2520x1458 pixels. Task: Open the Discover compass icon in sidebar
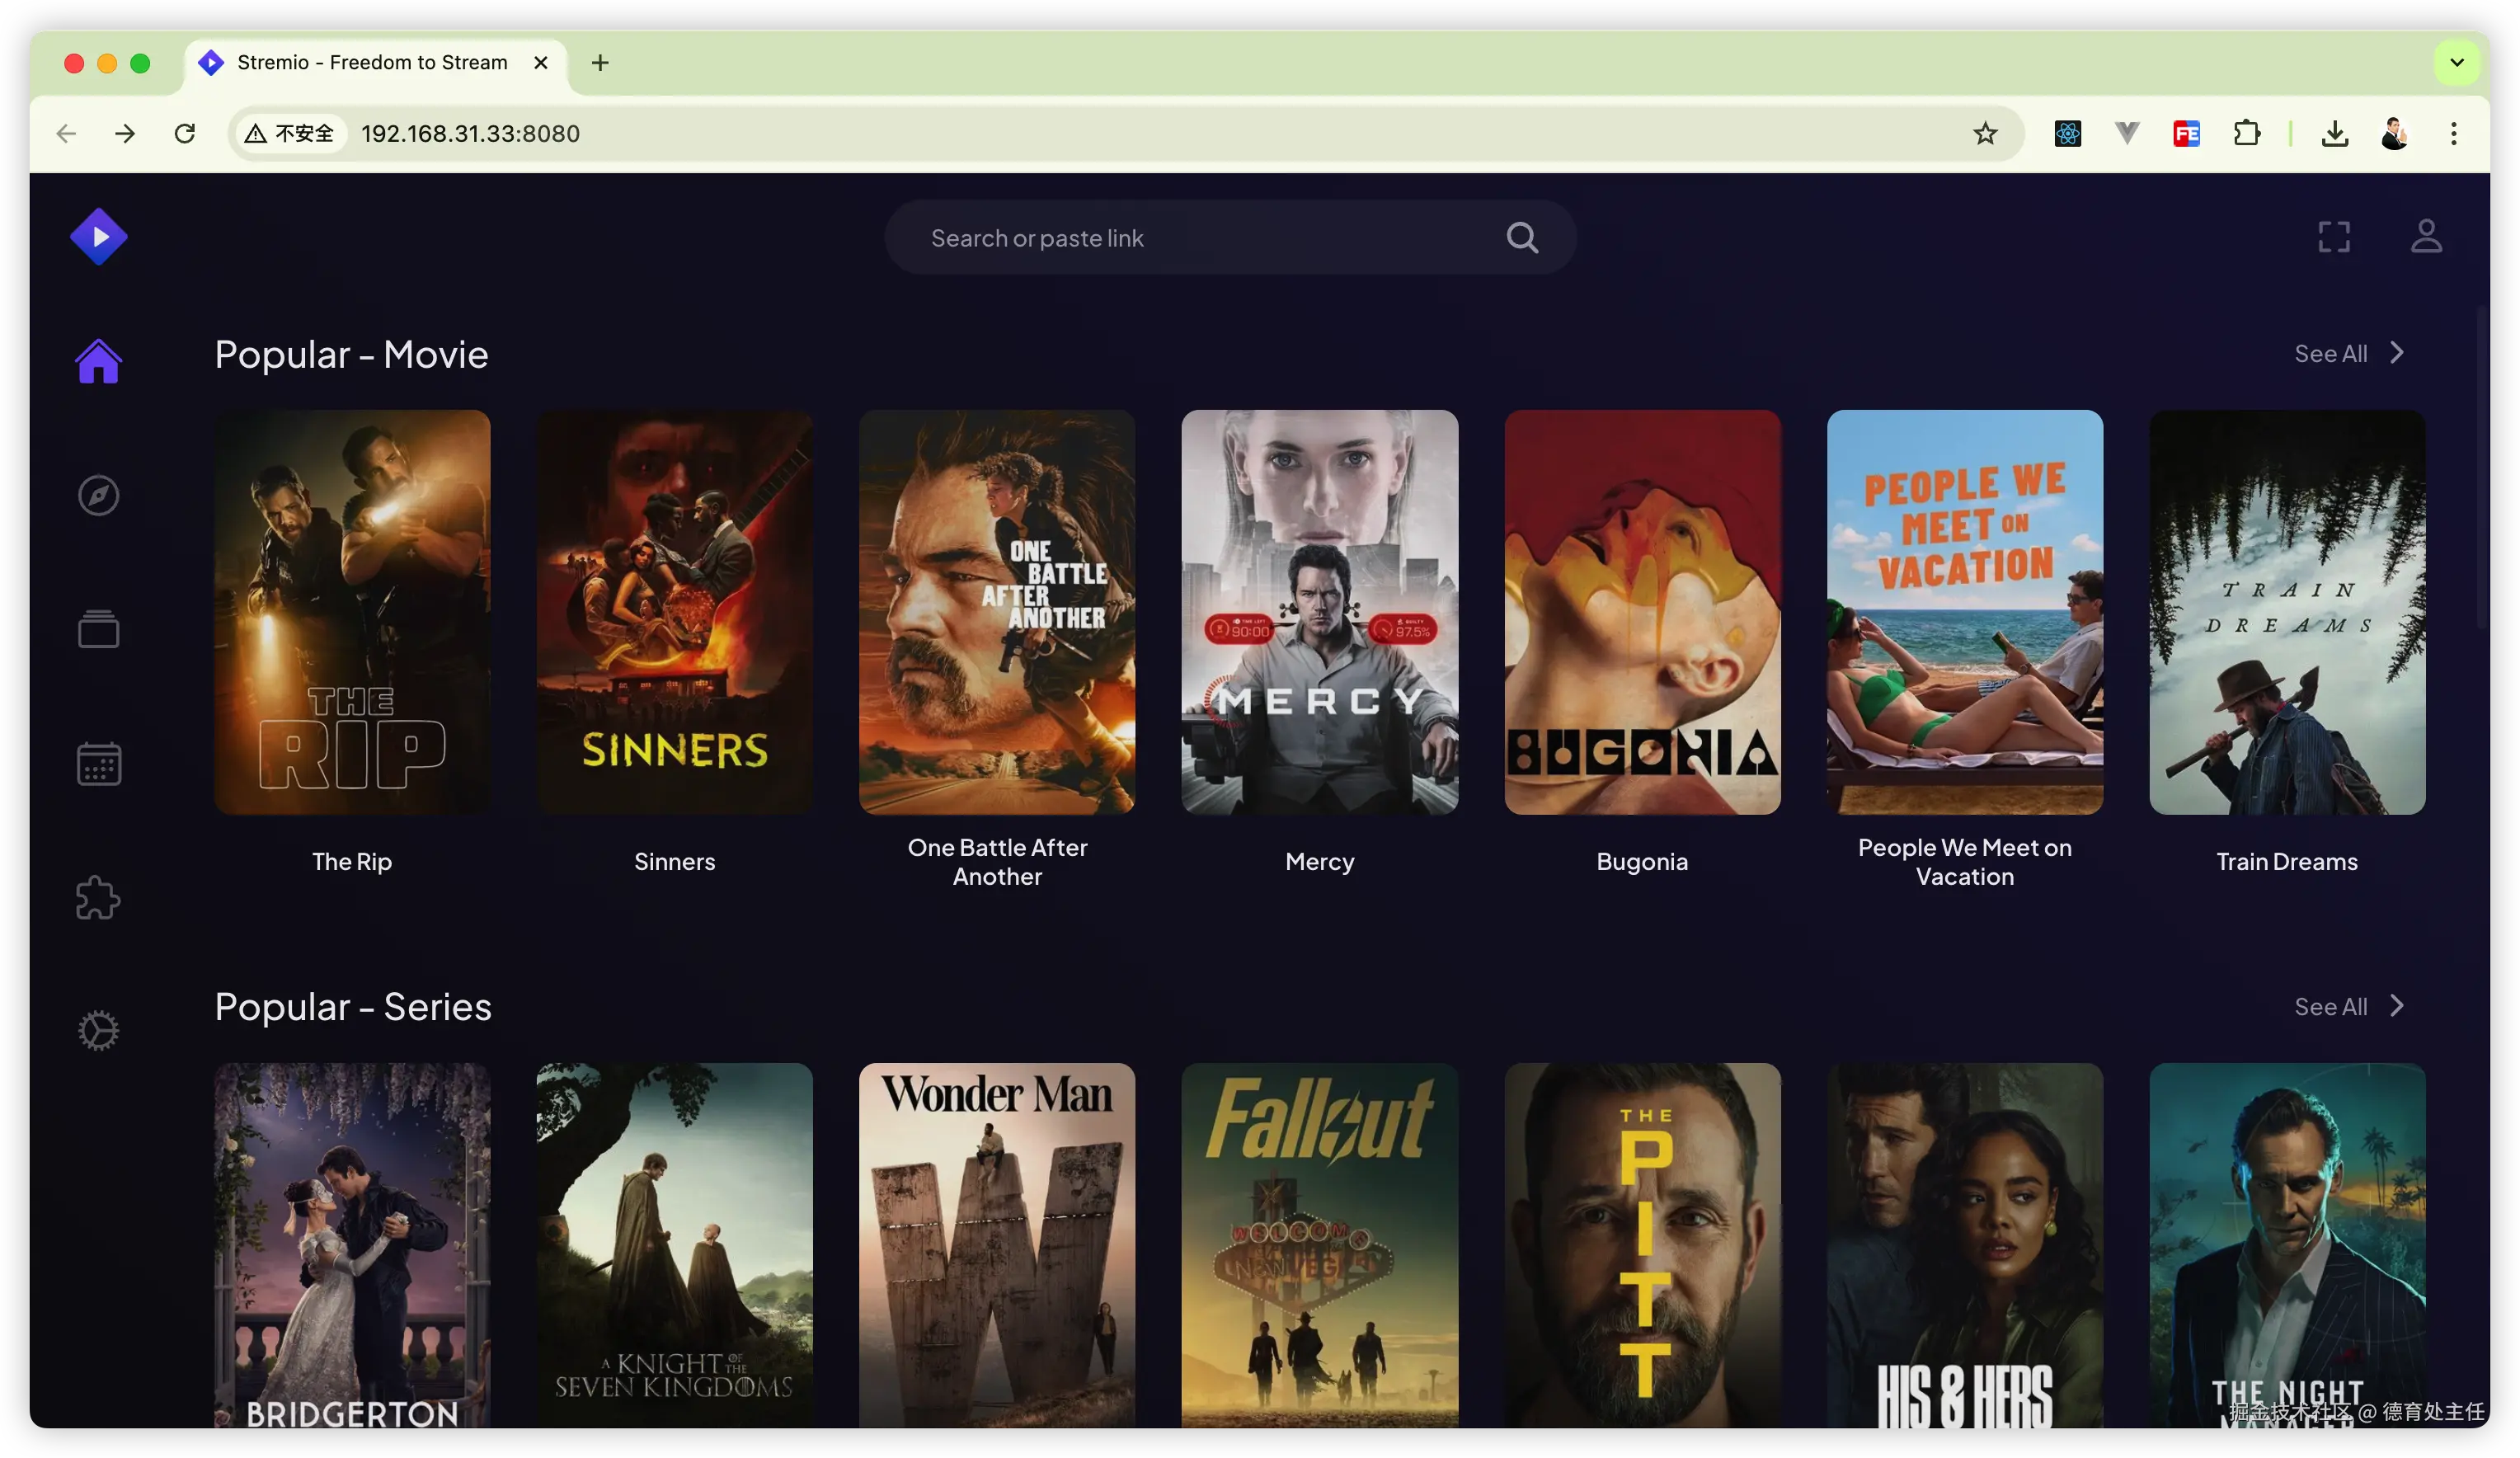pos(98,496)
